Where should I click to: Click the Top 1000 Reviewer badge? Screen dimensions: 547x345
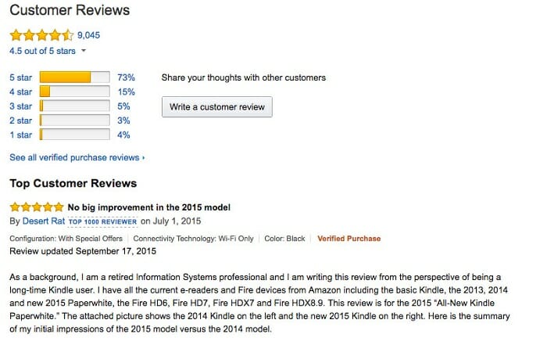click(102, 221)
